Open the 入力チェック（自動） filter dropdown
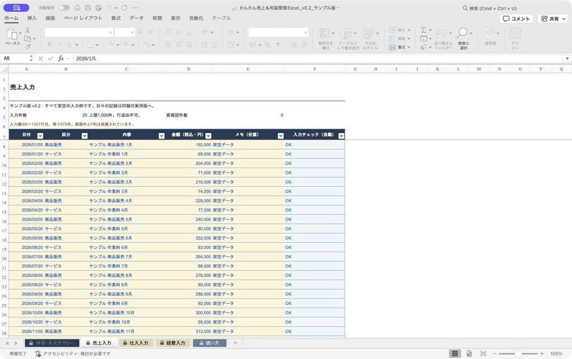 coord(341,136)
